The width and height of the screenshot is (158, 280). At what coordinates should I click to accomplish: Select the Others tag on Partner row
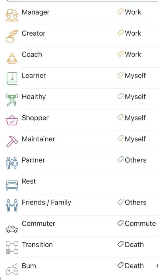(132, 160)
